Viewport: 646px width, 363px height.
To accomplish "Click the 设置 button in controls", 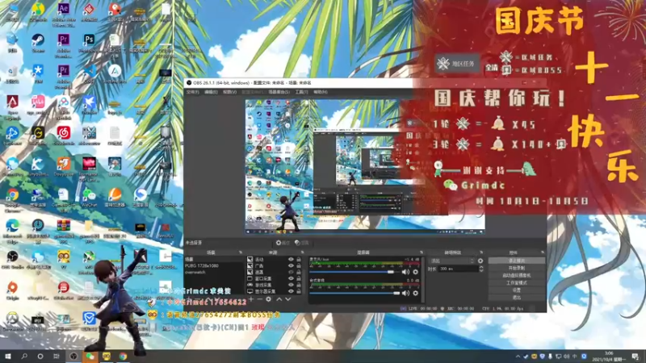I will [x=517, y=290].
